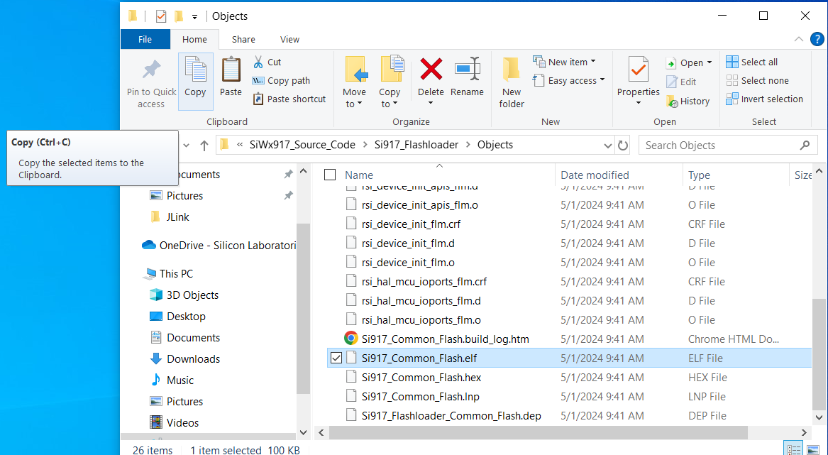Uncheck the Si917_Common_Flash.elf checkbox

(336, 358)
